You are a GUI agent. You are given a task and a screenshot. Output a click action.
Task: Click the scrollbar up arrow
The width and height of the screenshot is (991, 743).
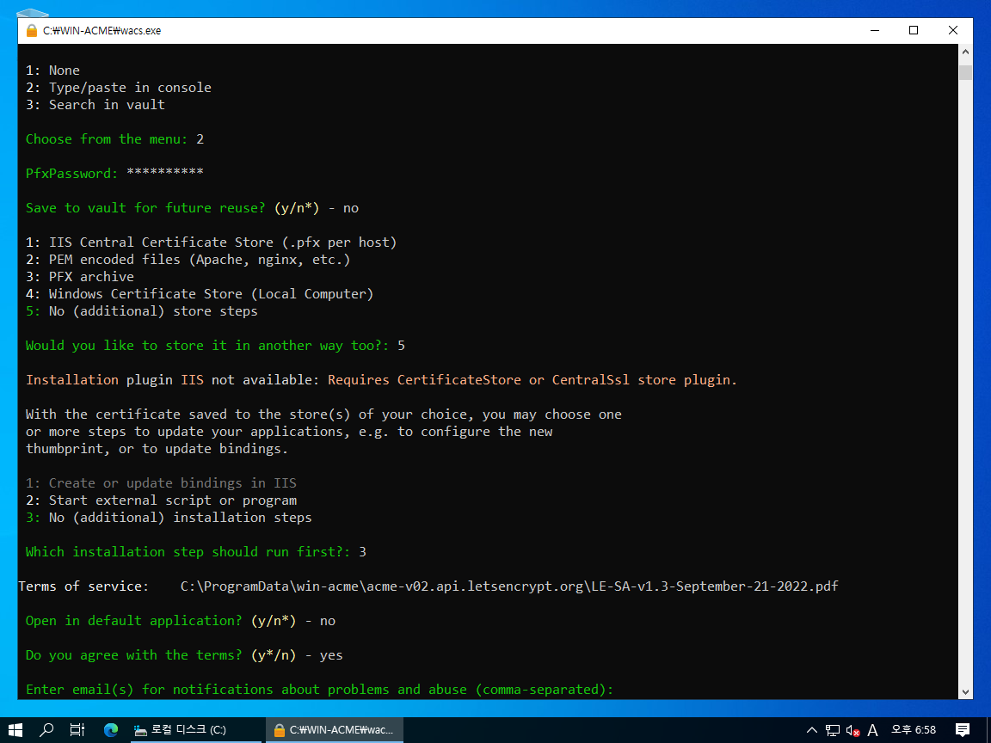coord(966,52)
